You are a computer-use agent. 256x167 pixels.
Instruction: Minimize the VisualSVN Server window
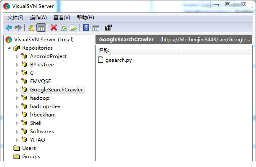[x=216, y=5]
